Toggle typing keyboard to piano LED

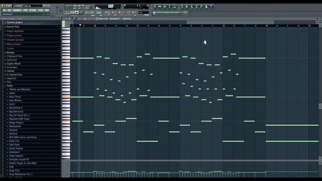(x=106, y=12)
